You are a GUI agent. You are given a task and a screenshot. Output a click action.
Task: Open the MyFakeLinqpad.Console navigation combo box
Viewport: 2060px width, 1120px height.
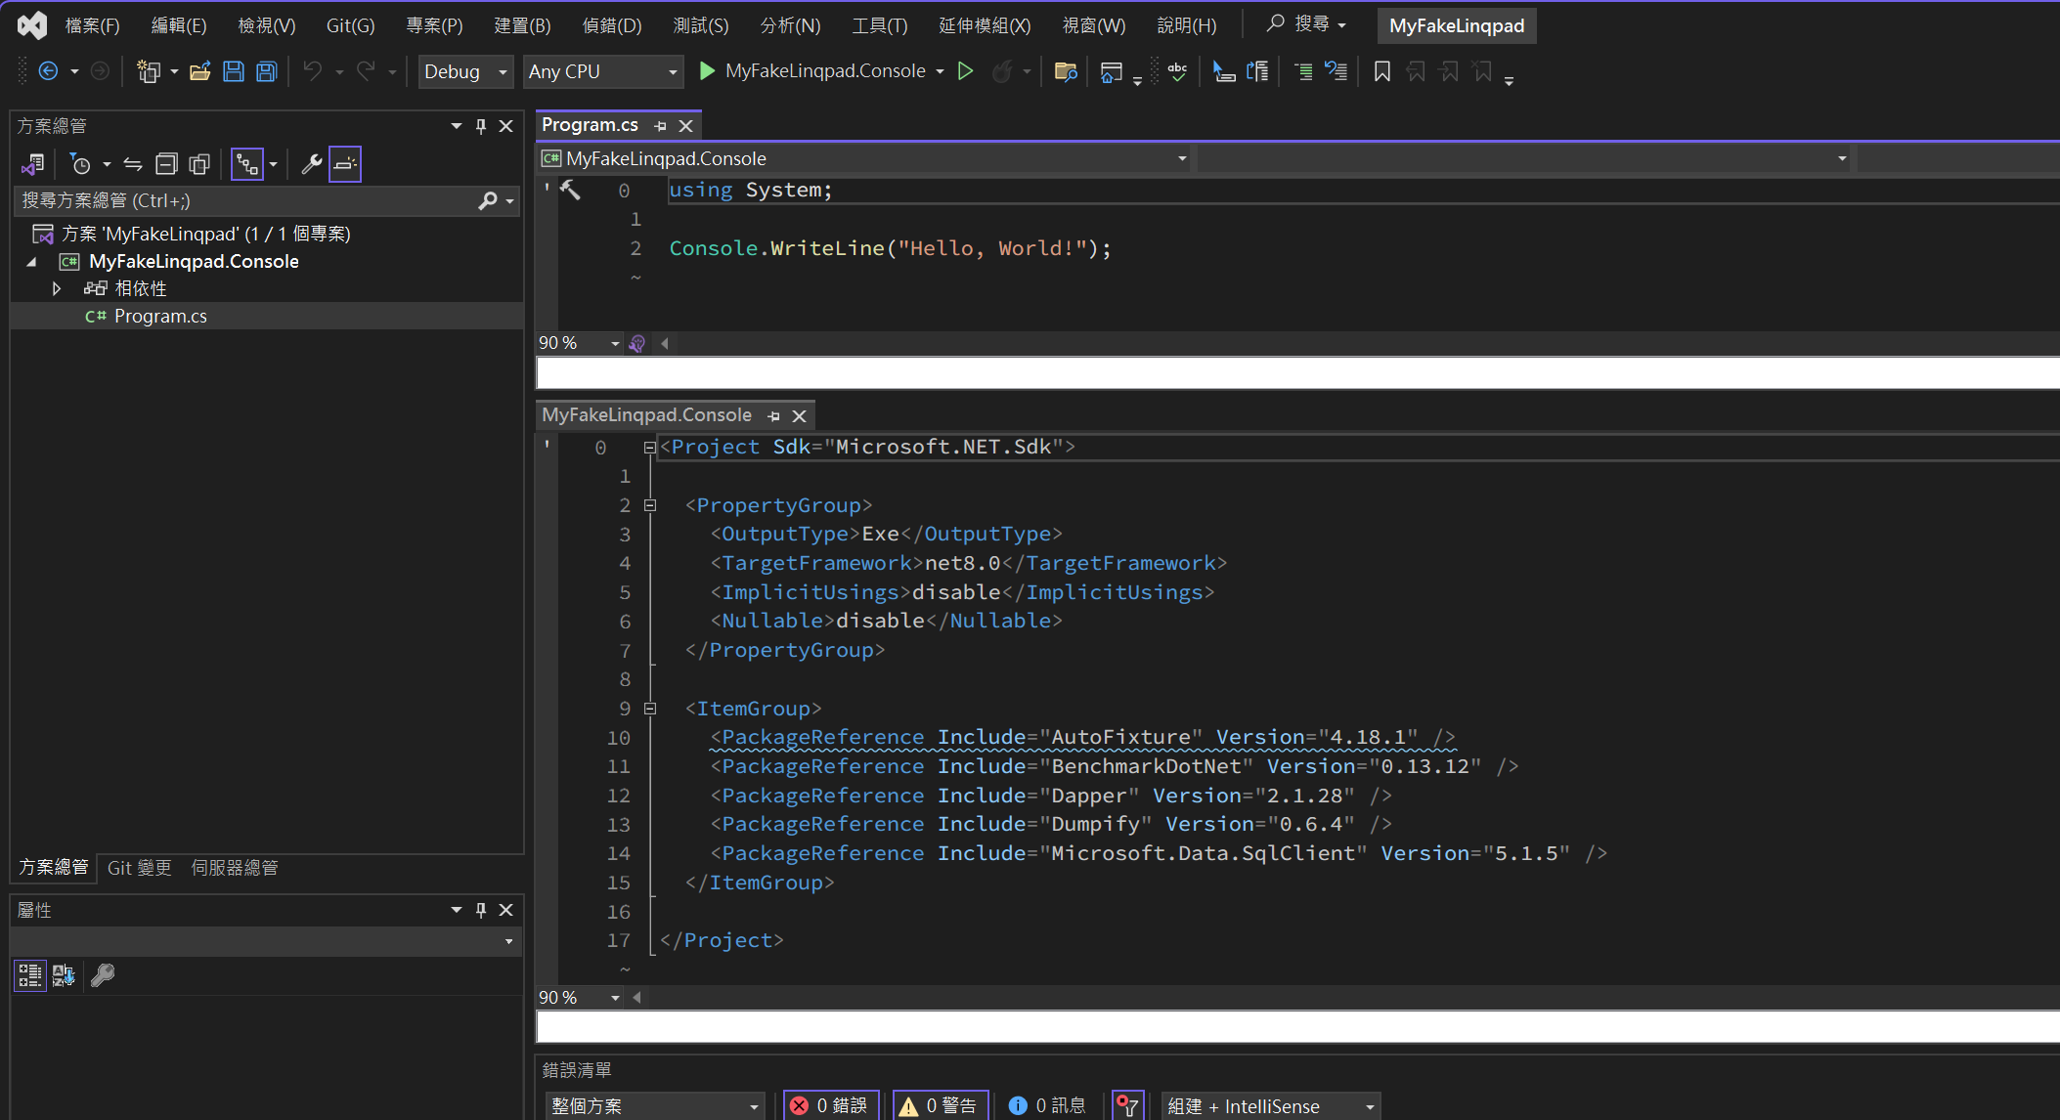tap(865, 158)
